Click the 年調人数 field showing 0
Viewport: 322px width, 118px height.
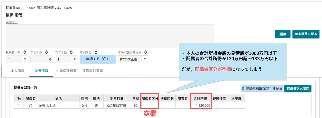pyautogui.click(x=42, y=59)
